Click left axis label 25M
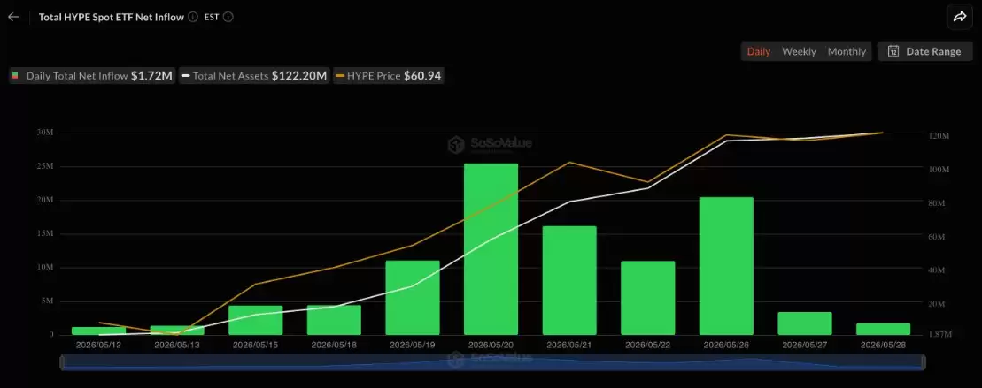Image resolution: width=982 pixels, height=388 pixels. click(x=45, y=166)
